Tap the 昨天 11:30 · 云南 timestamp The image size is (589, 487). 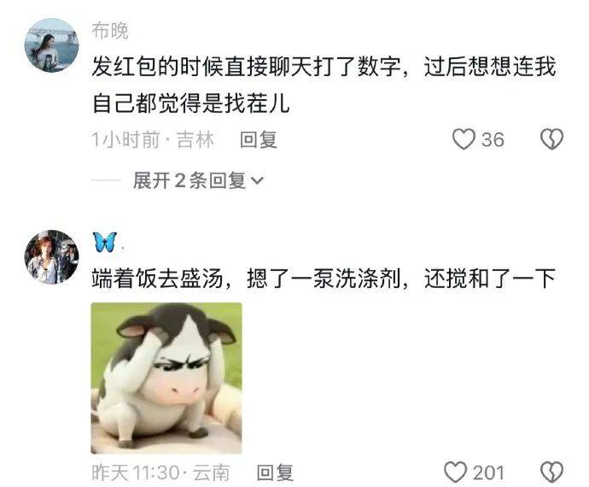[x=160, y=472]
